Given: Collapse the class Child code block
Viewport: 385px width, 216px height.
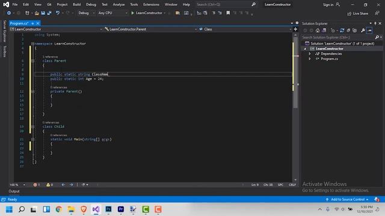Looking at the screenshot, I should tap(32, 127).
